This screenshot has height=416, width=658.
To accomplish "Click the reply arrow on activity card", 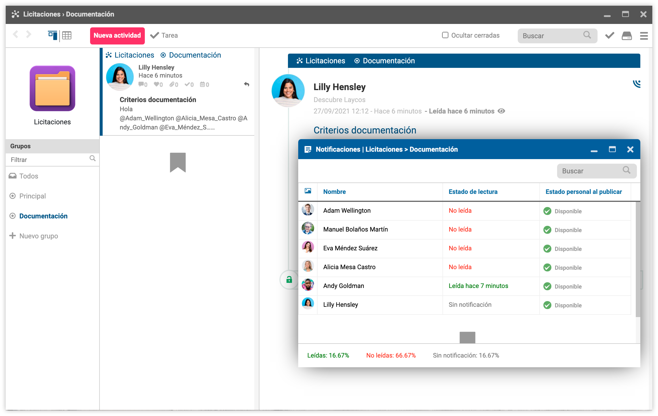I will point(247,84).
